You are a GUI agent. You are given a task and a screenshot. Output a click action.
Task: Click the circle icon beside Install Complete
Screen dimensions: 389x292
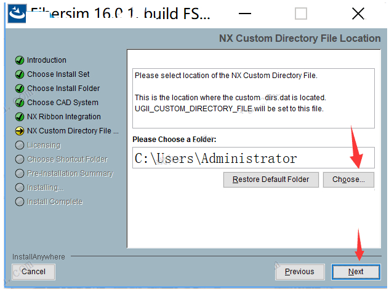(x=20, y=202)
